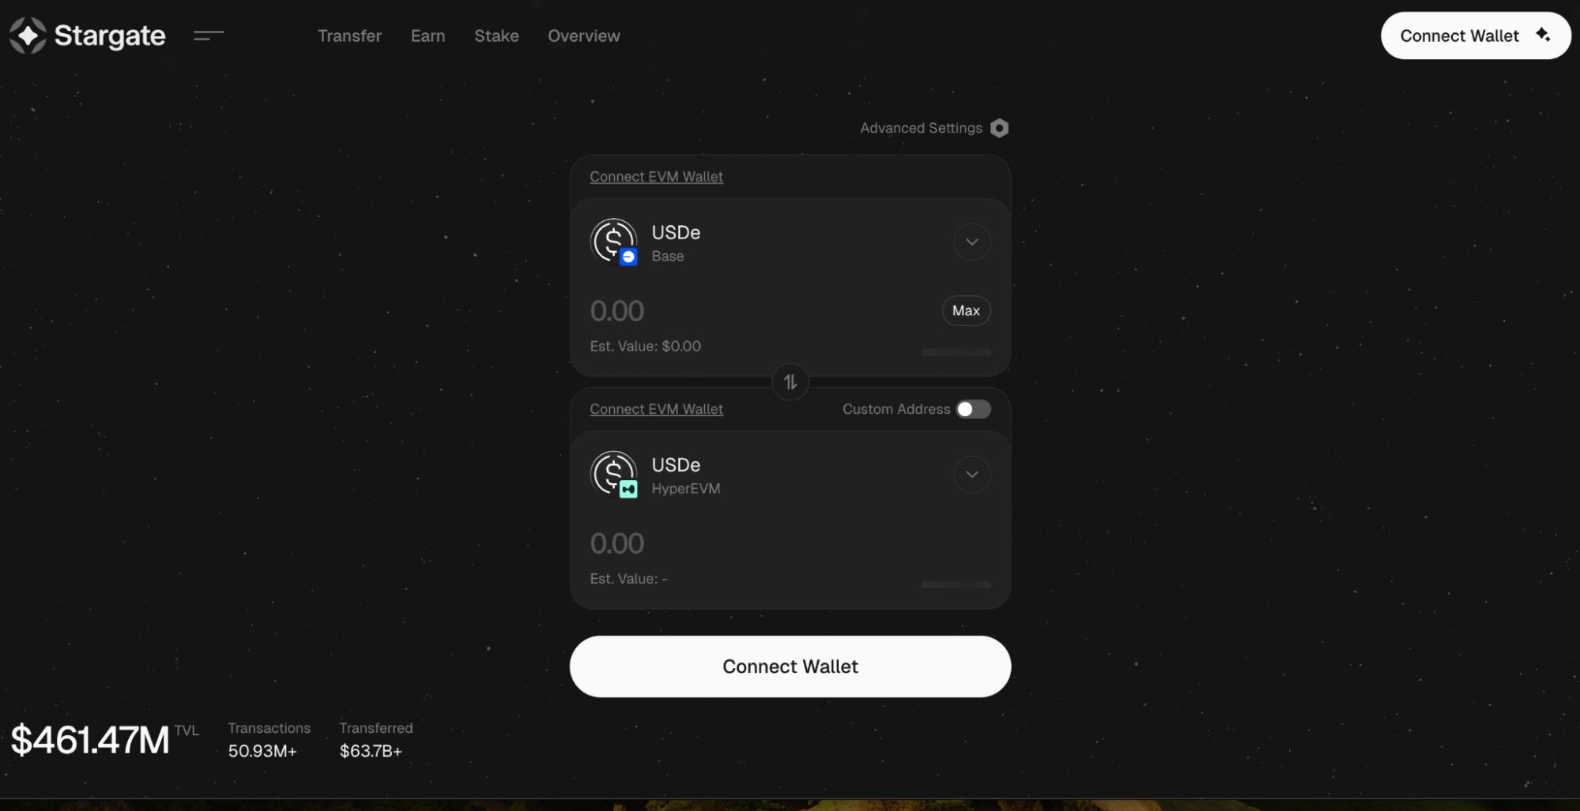Viewport: 1580px width, 811px height.
Task: Open the Transfer tab
Action: pyautogui.click(x=349, y=36)
